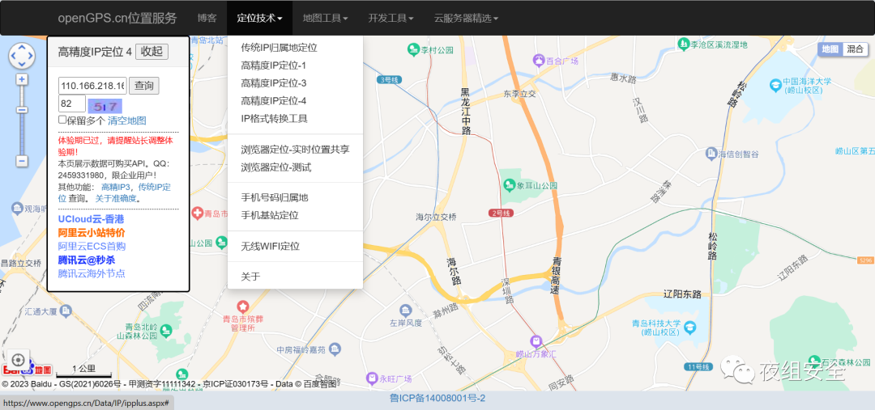Click the Baidu map logo

(x=28, y=370)
